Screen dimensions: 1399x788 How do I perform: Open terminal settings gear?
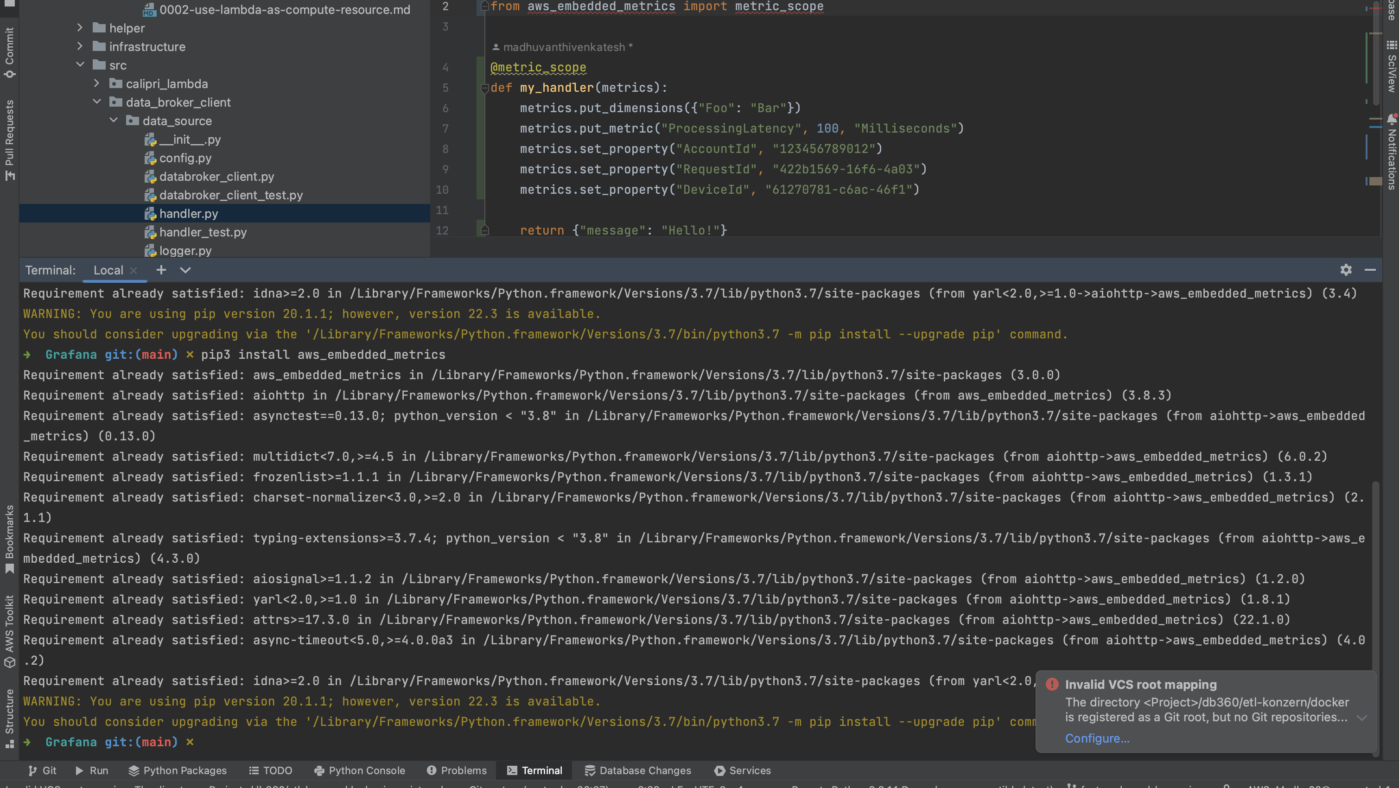[x=1346, y=270]
